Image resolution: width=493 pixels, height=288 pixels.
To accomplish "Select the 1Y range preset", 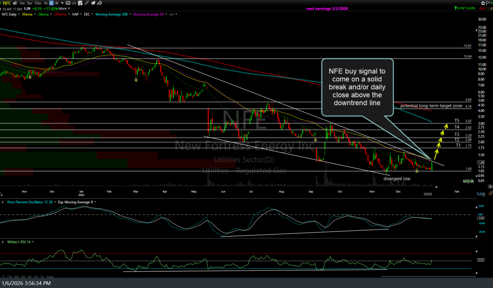I will (4, 277).
